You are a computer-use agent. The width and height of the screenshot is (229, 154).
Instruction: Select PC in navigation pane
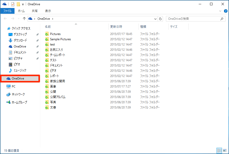(x=11, y=86)
